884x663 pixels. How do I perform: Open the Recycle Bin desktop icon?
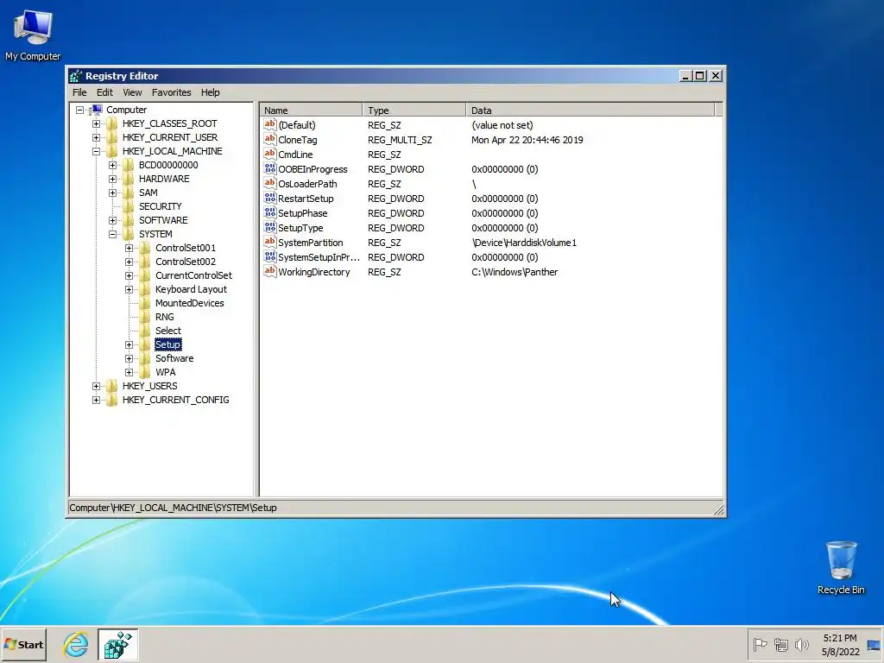coord(841,568)
